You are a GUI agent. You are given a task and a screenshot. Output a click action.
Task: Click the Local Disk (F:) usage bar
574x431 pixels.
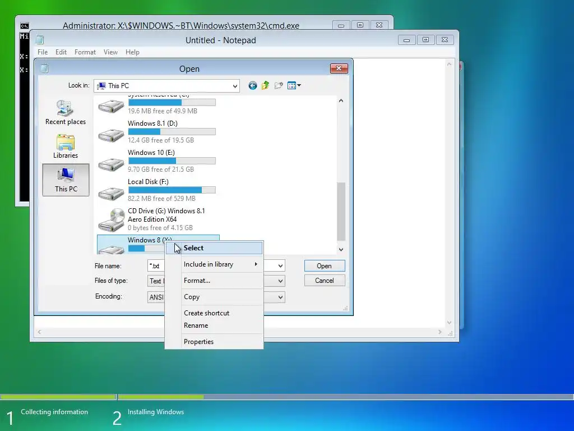click(x=172, y=190)
